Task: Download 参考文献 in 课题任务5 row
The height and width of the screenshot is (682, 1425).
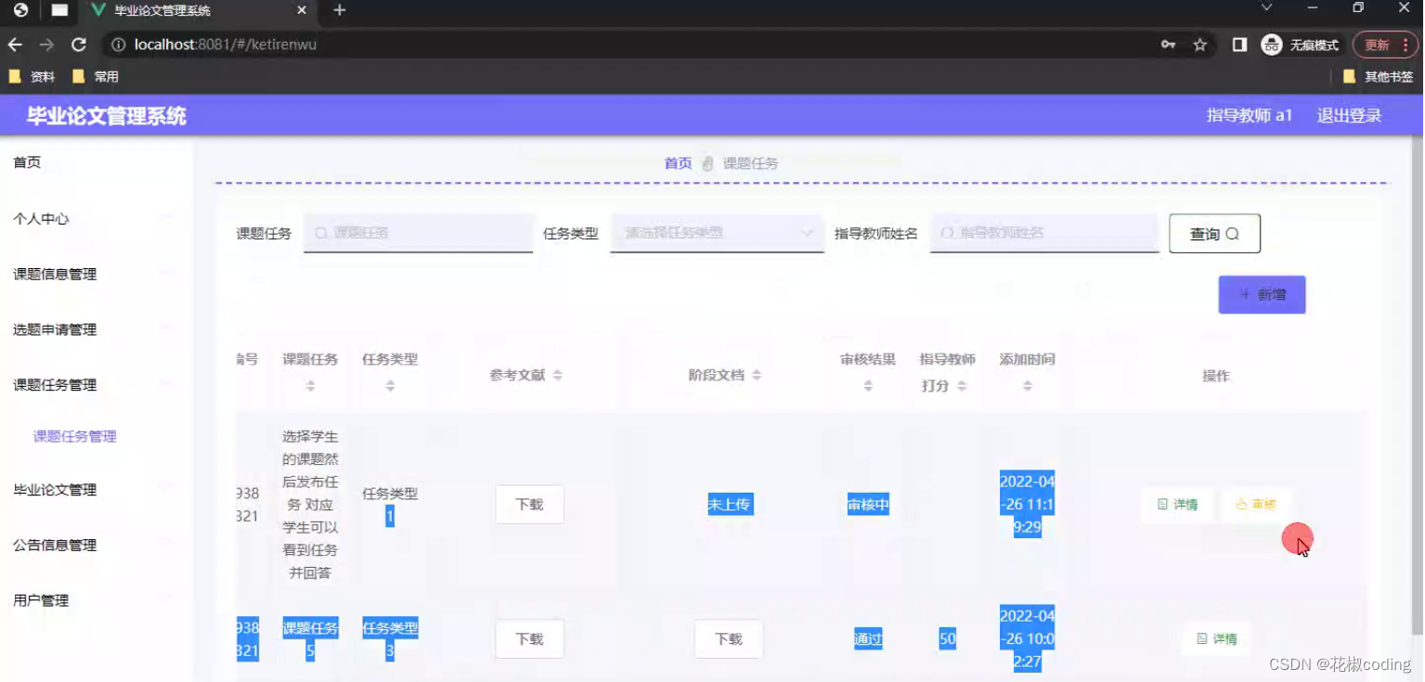Action: tap(529, 639)
